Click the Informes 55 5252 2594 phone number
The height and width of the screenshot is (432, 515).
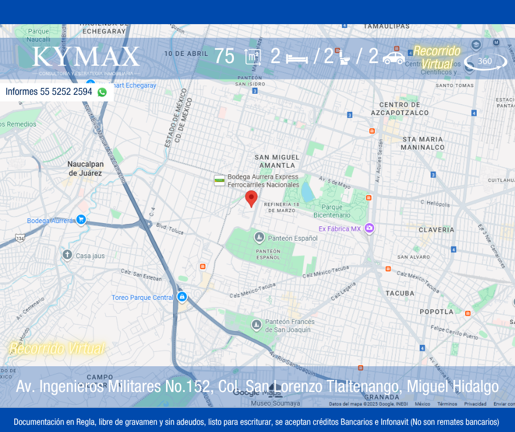point(49,92)
